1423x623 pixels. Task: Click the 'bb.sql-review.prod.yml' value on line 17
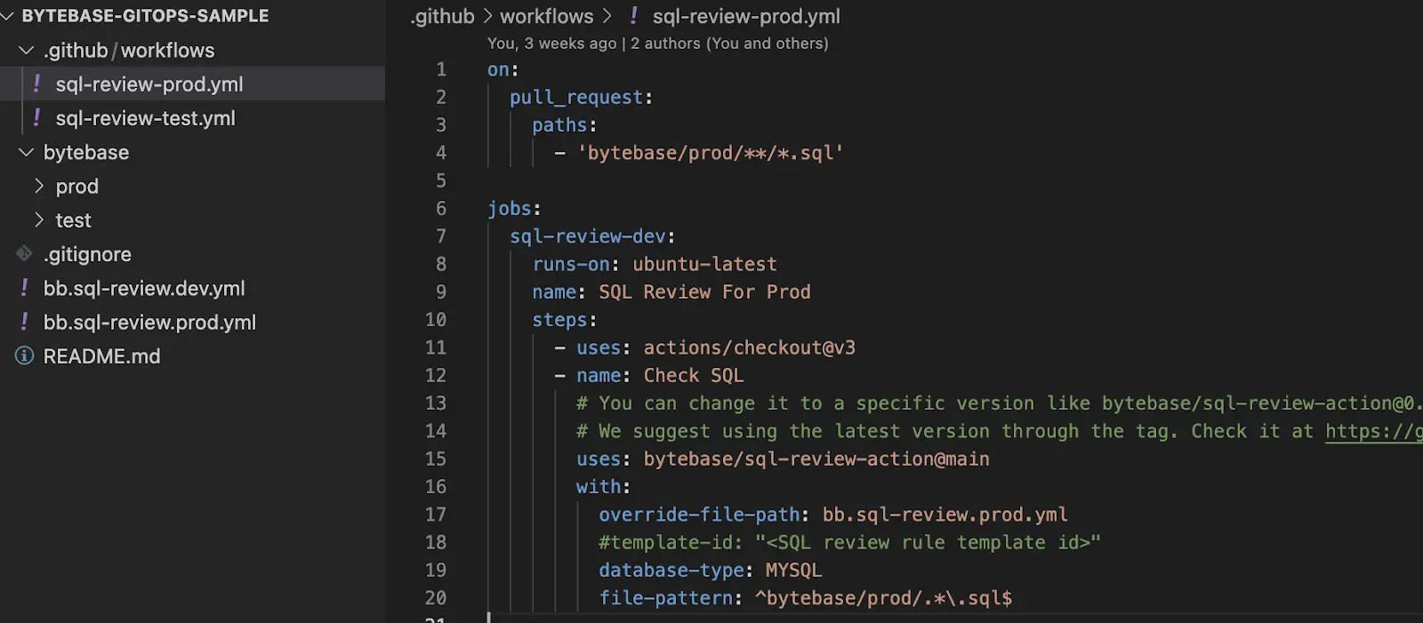[945, 515]
